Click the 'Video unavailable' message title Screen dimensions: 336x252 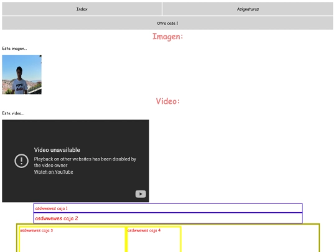tap(57, 150)
